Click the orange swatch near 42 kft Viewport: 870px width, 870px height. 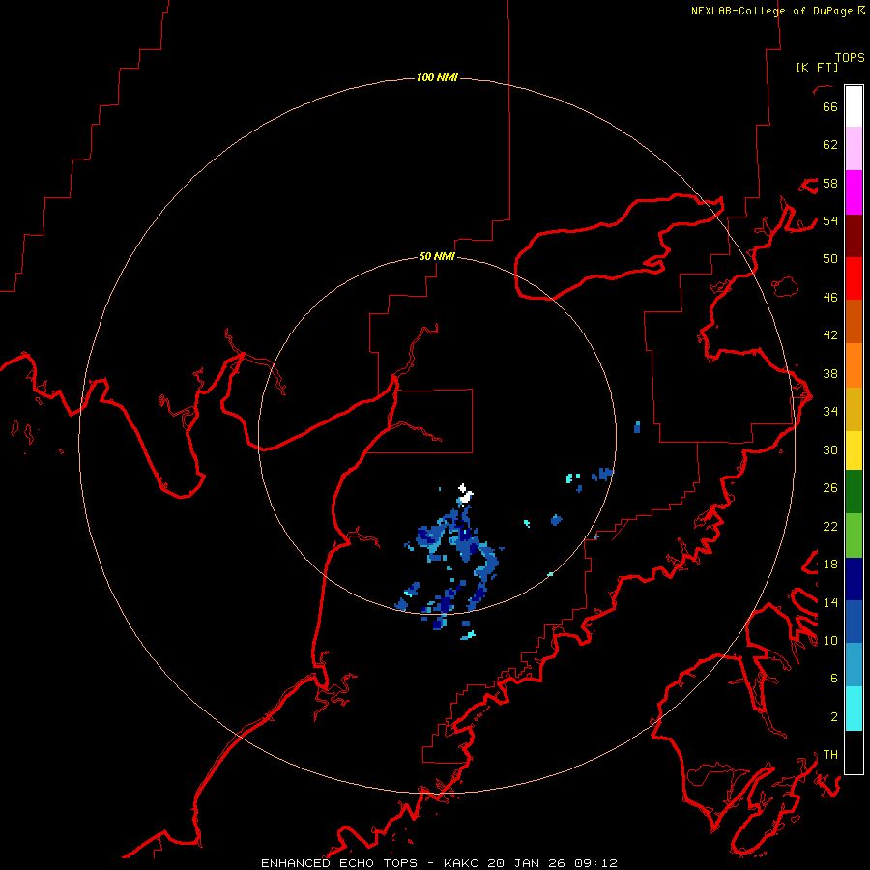pos(854,365)
